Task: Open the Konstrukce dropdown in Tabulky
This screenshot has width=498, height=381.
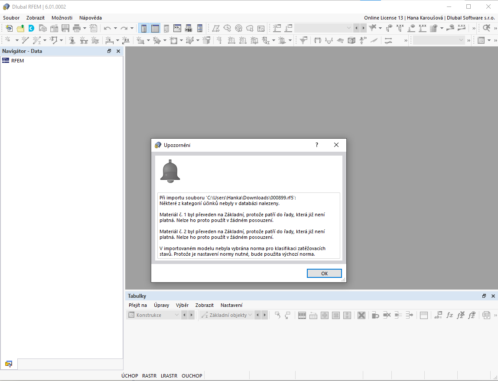Action: (x=154, y=315)
